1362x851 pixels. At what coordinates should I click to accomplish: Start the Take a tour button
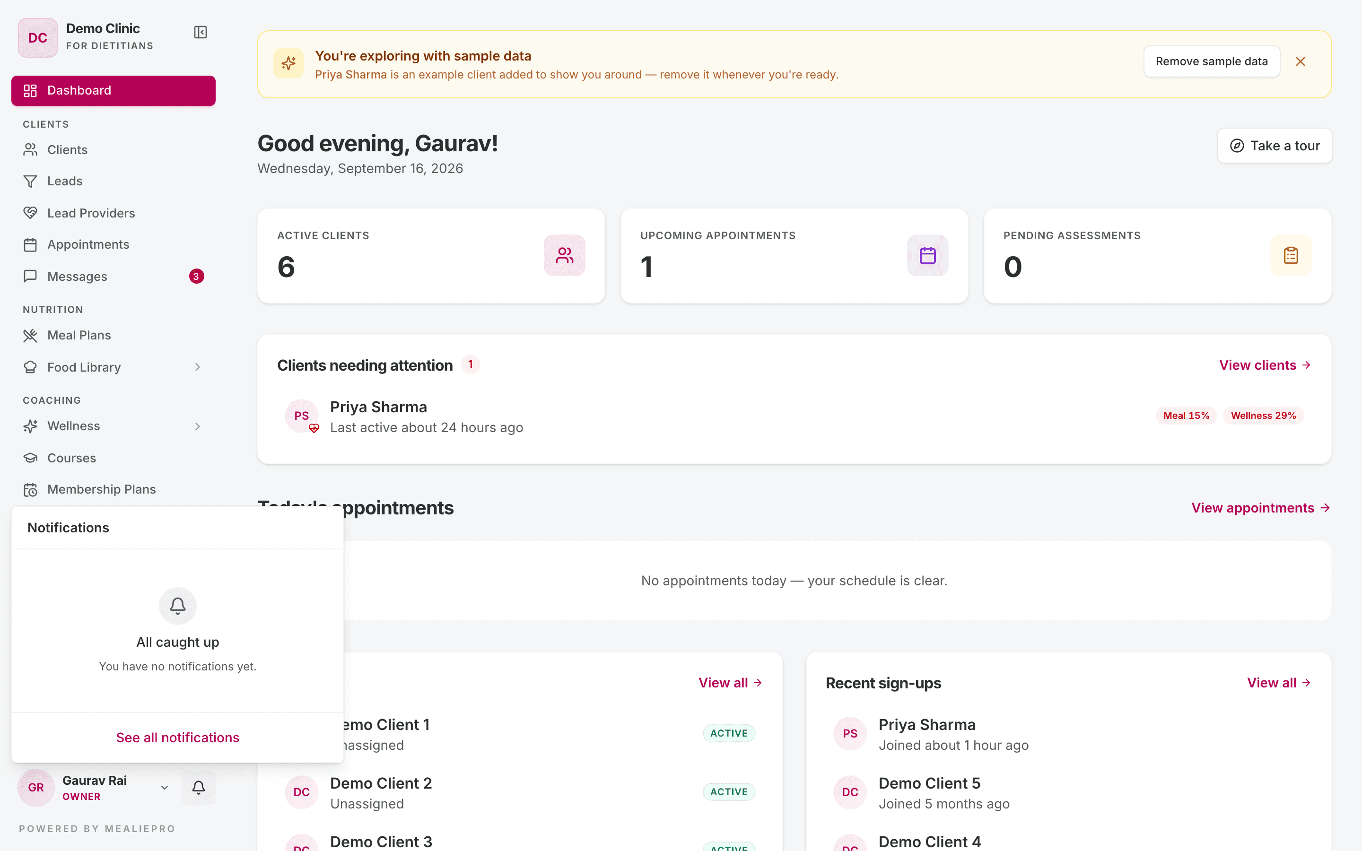[1274, 146]
